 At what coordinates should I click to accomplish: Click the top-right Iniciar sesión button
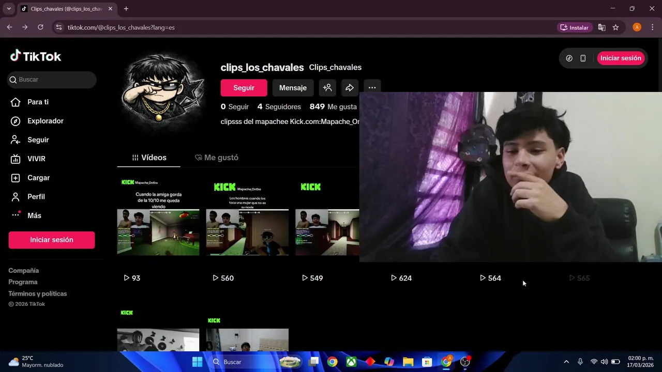point(621,58)
